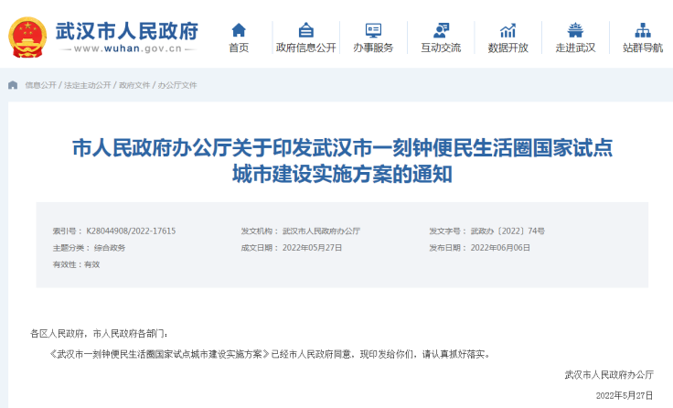673x408 pixels.
Task: Click the home icon above 首页
Action: pos(239,29)
